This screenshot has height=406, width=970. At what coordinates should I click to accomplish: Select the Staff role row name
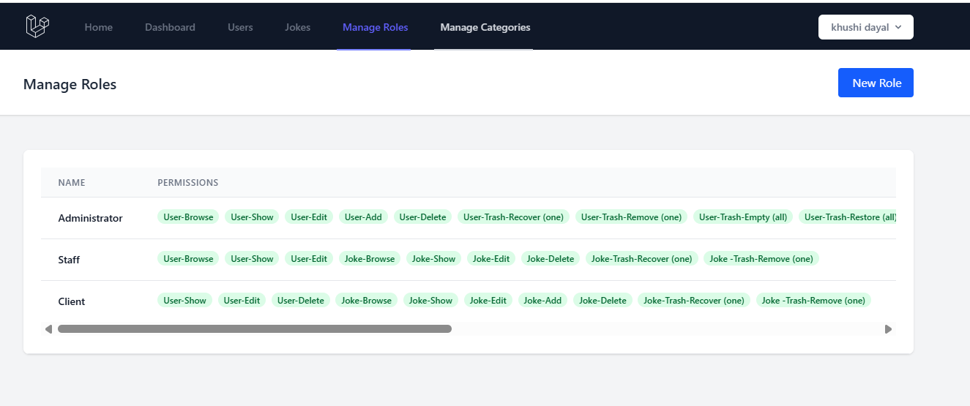pyautogui.click(x=69, y=260)
